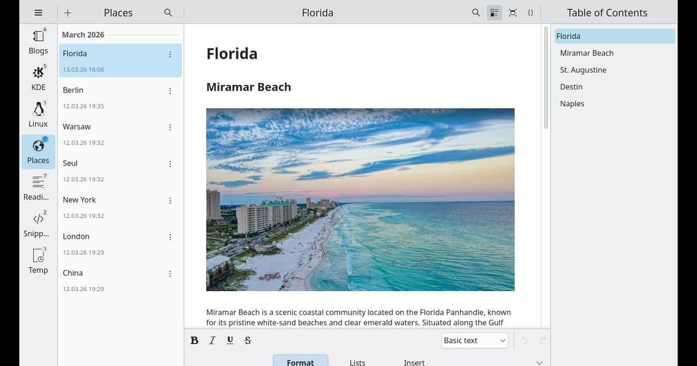This screenshot has width=697, height=366.
Task: Switch to the Lists tab
Action: (357, 362)
